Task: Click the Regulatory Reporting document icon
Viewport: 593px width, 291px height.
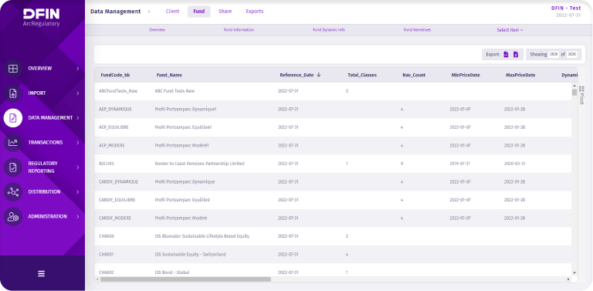Action: pos(13,167)
